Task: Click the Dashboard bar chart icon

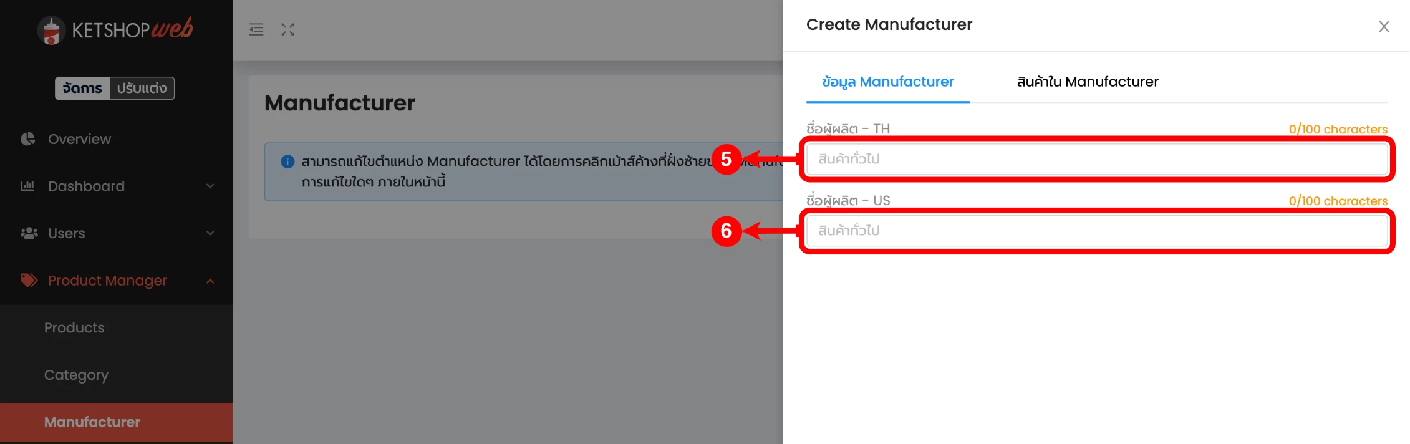Action: click(x=27, y=186)
